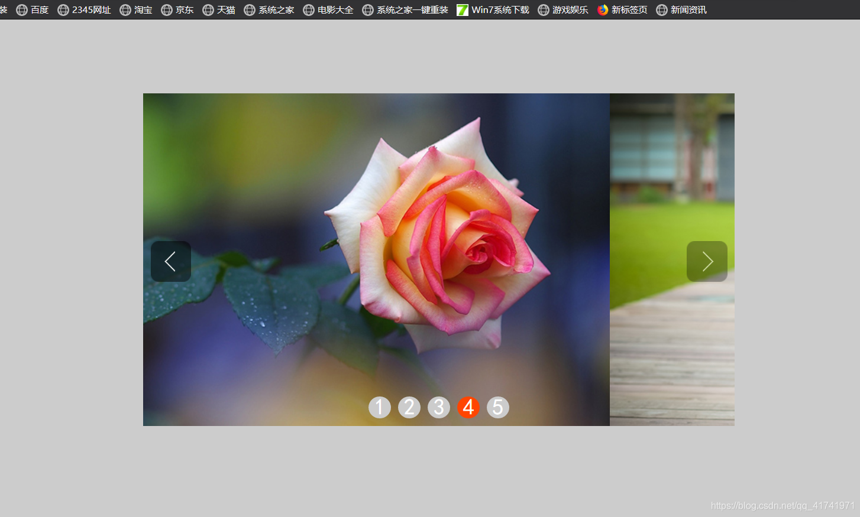Open the 京东 bookmark

[x=177, y=10]
